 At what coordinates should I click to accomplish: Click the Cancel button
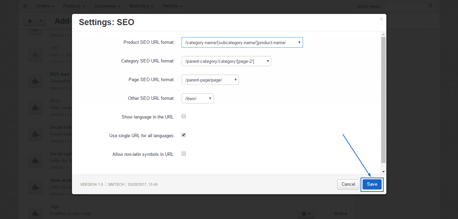click(348, 184)
